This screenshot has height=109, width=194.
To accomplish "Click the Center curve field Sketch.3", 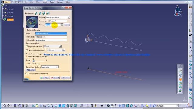I will [x=58, y=21].
